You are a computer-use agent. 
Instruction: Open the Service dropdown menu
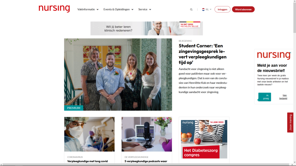tap(145, 10)
